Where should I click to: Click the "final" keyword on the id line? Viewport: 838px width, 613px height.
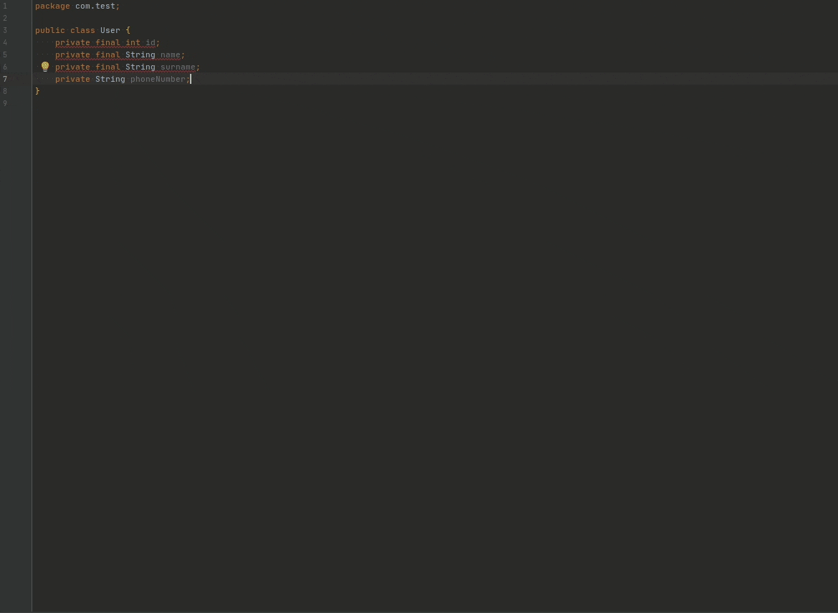point(108,42)
